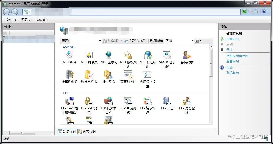Click connections pane horizontal scrollbar thumb
Viewport: 273px width, 144px height.
tap(22, 133)
